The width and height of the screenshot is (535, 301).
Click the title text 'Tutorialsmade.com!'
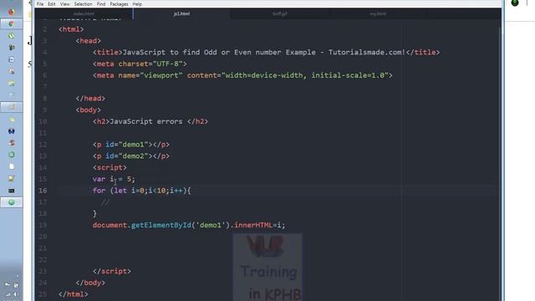[367, 52]
